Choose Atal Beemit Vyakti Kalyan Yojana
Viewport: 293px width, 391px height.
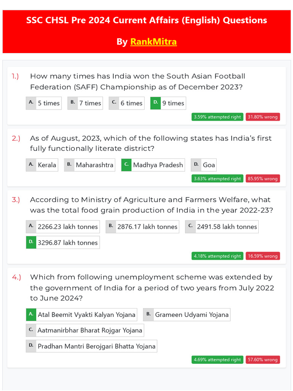tap(82, 315)
